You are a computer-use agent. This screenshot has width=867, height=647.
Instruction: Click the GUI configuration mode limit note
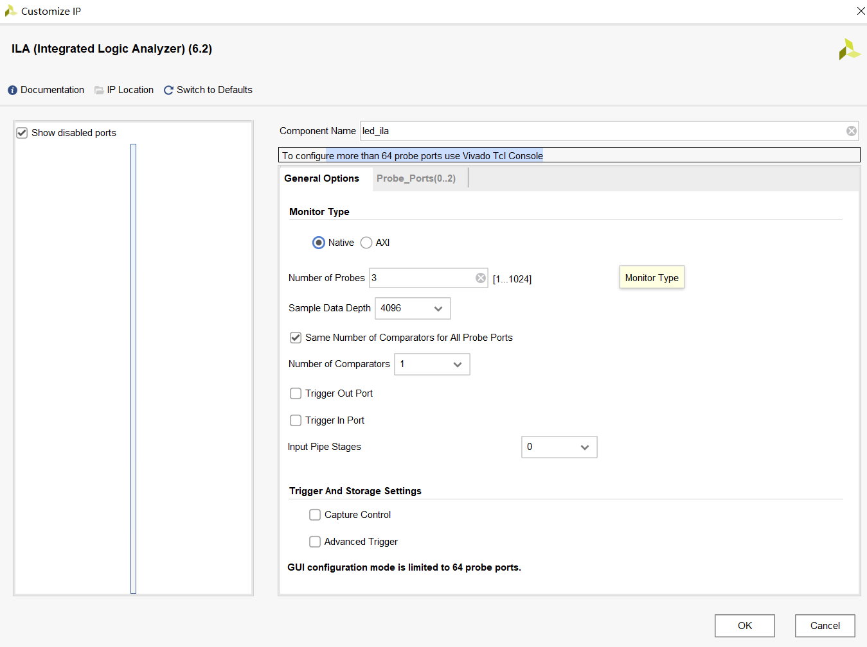tap(404, 567)
